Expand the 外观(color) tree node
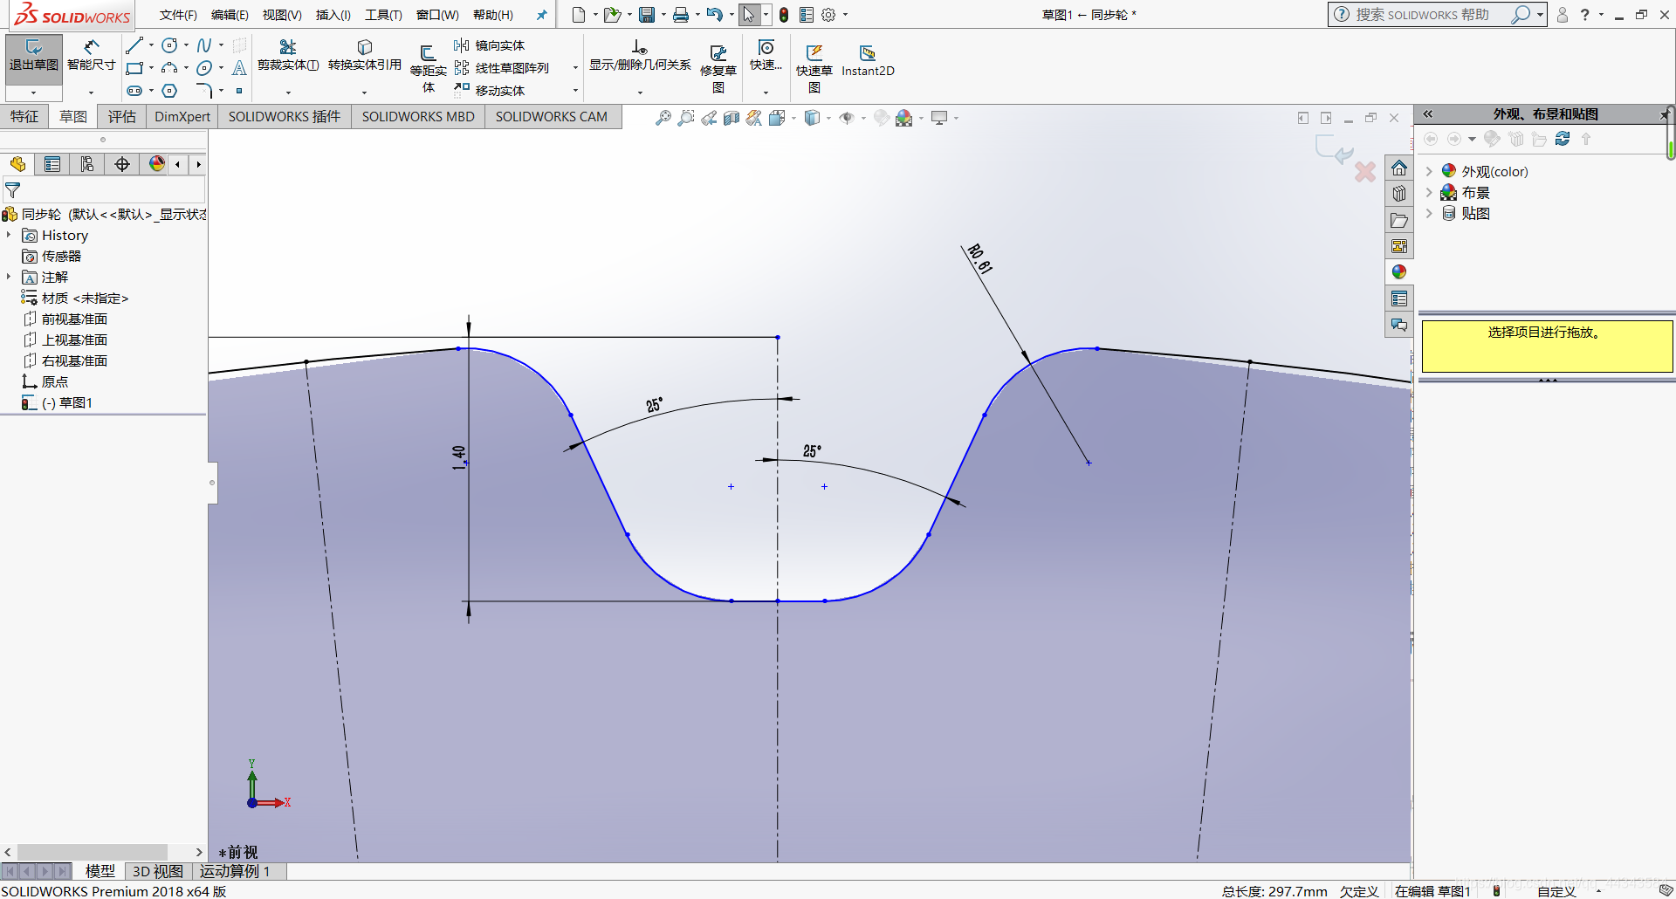 click(1429, 171)
